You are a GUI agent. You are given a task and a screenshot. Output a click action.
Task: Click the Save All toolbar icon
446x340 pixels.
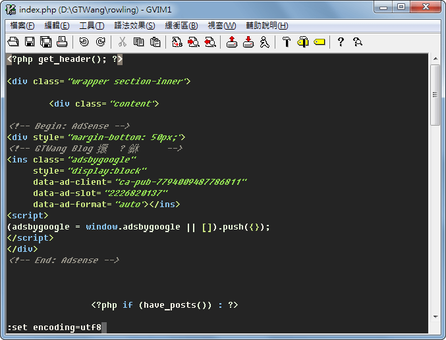[x=45, y=42]
